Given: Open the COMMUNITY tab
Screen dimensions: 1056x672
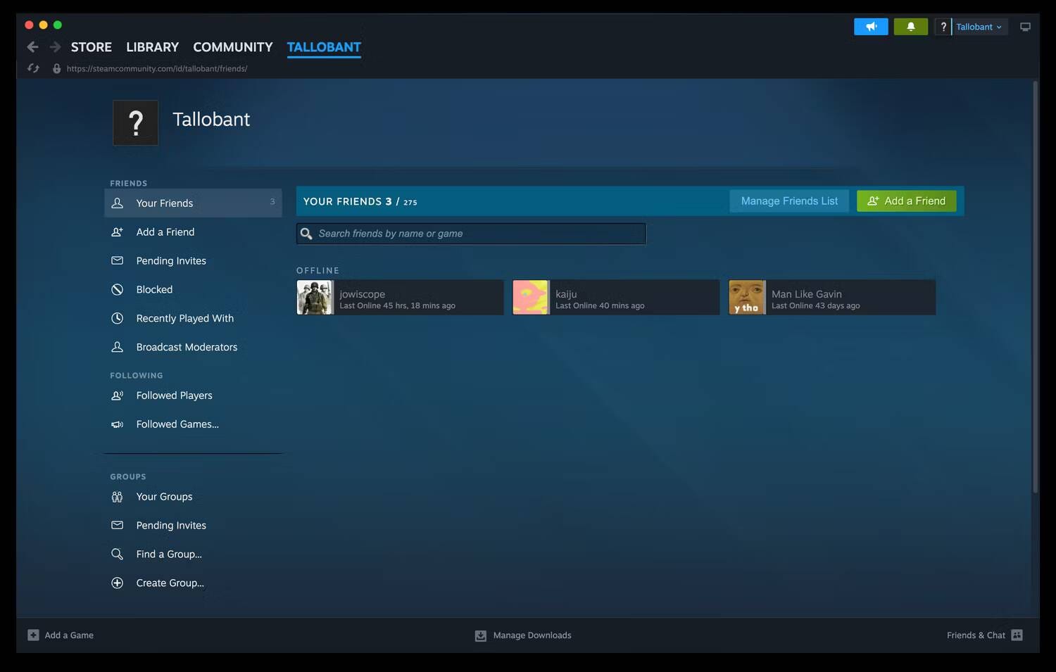Looking at the screenshot, I should (x=232, y=47).
